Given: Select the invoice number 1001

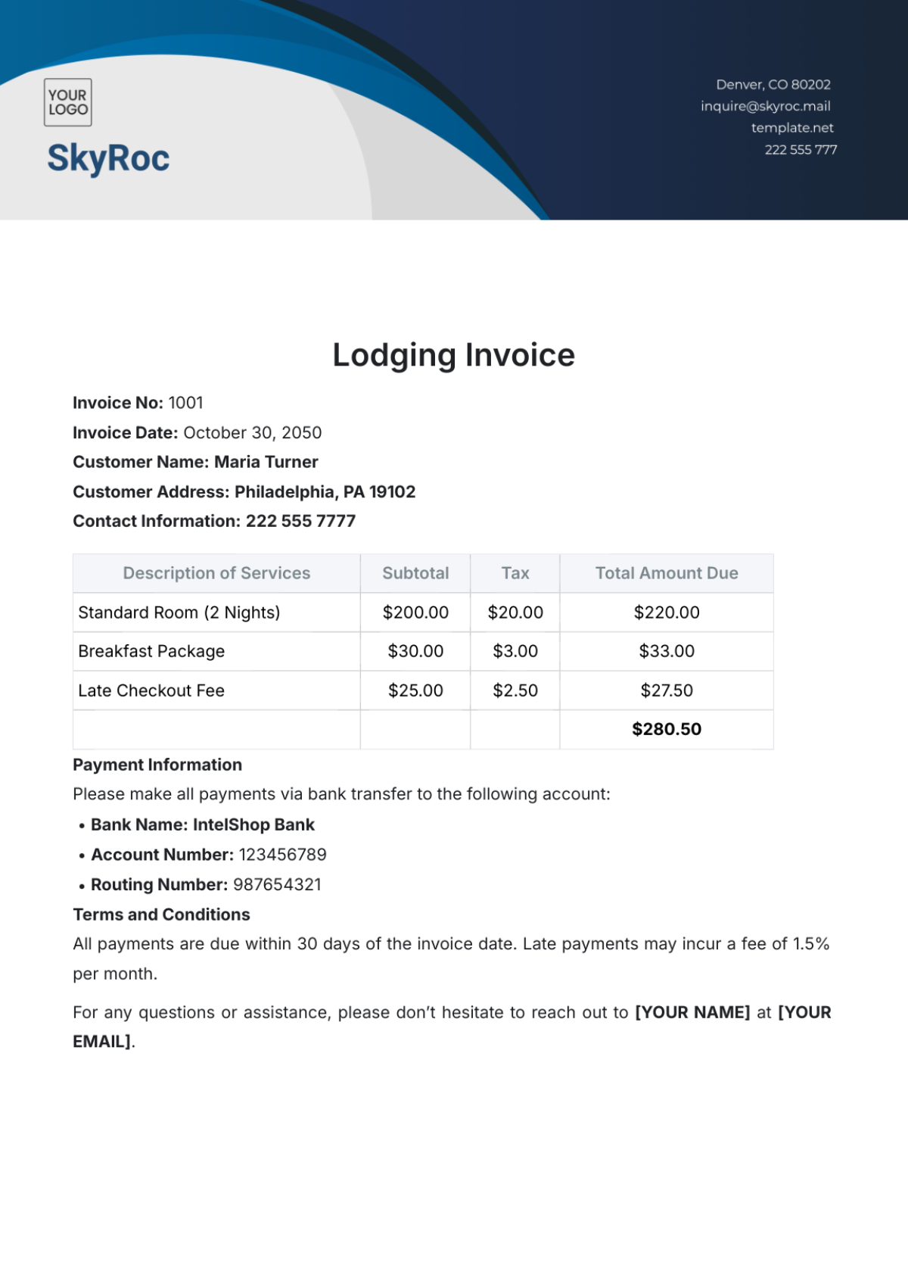Looking at the screenshot, I should (185, 403).
